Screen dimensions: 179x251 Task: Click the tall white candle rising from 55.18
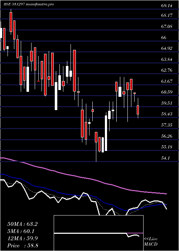pyautogui.click(x=106, y=133)
